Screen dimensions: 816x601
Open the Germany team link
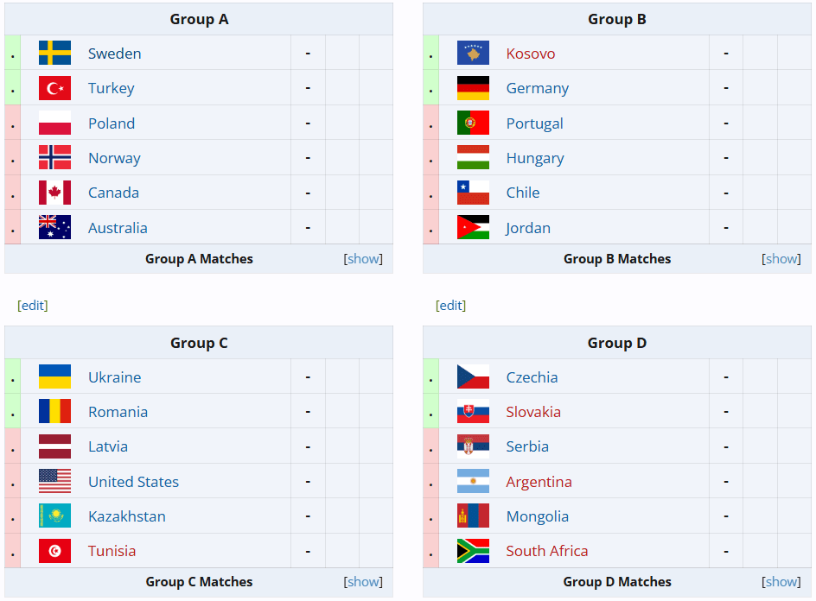(x=538, y=88)
